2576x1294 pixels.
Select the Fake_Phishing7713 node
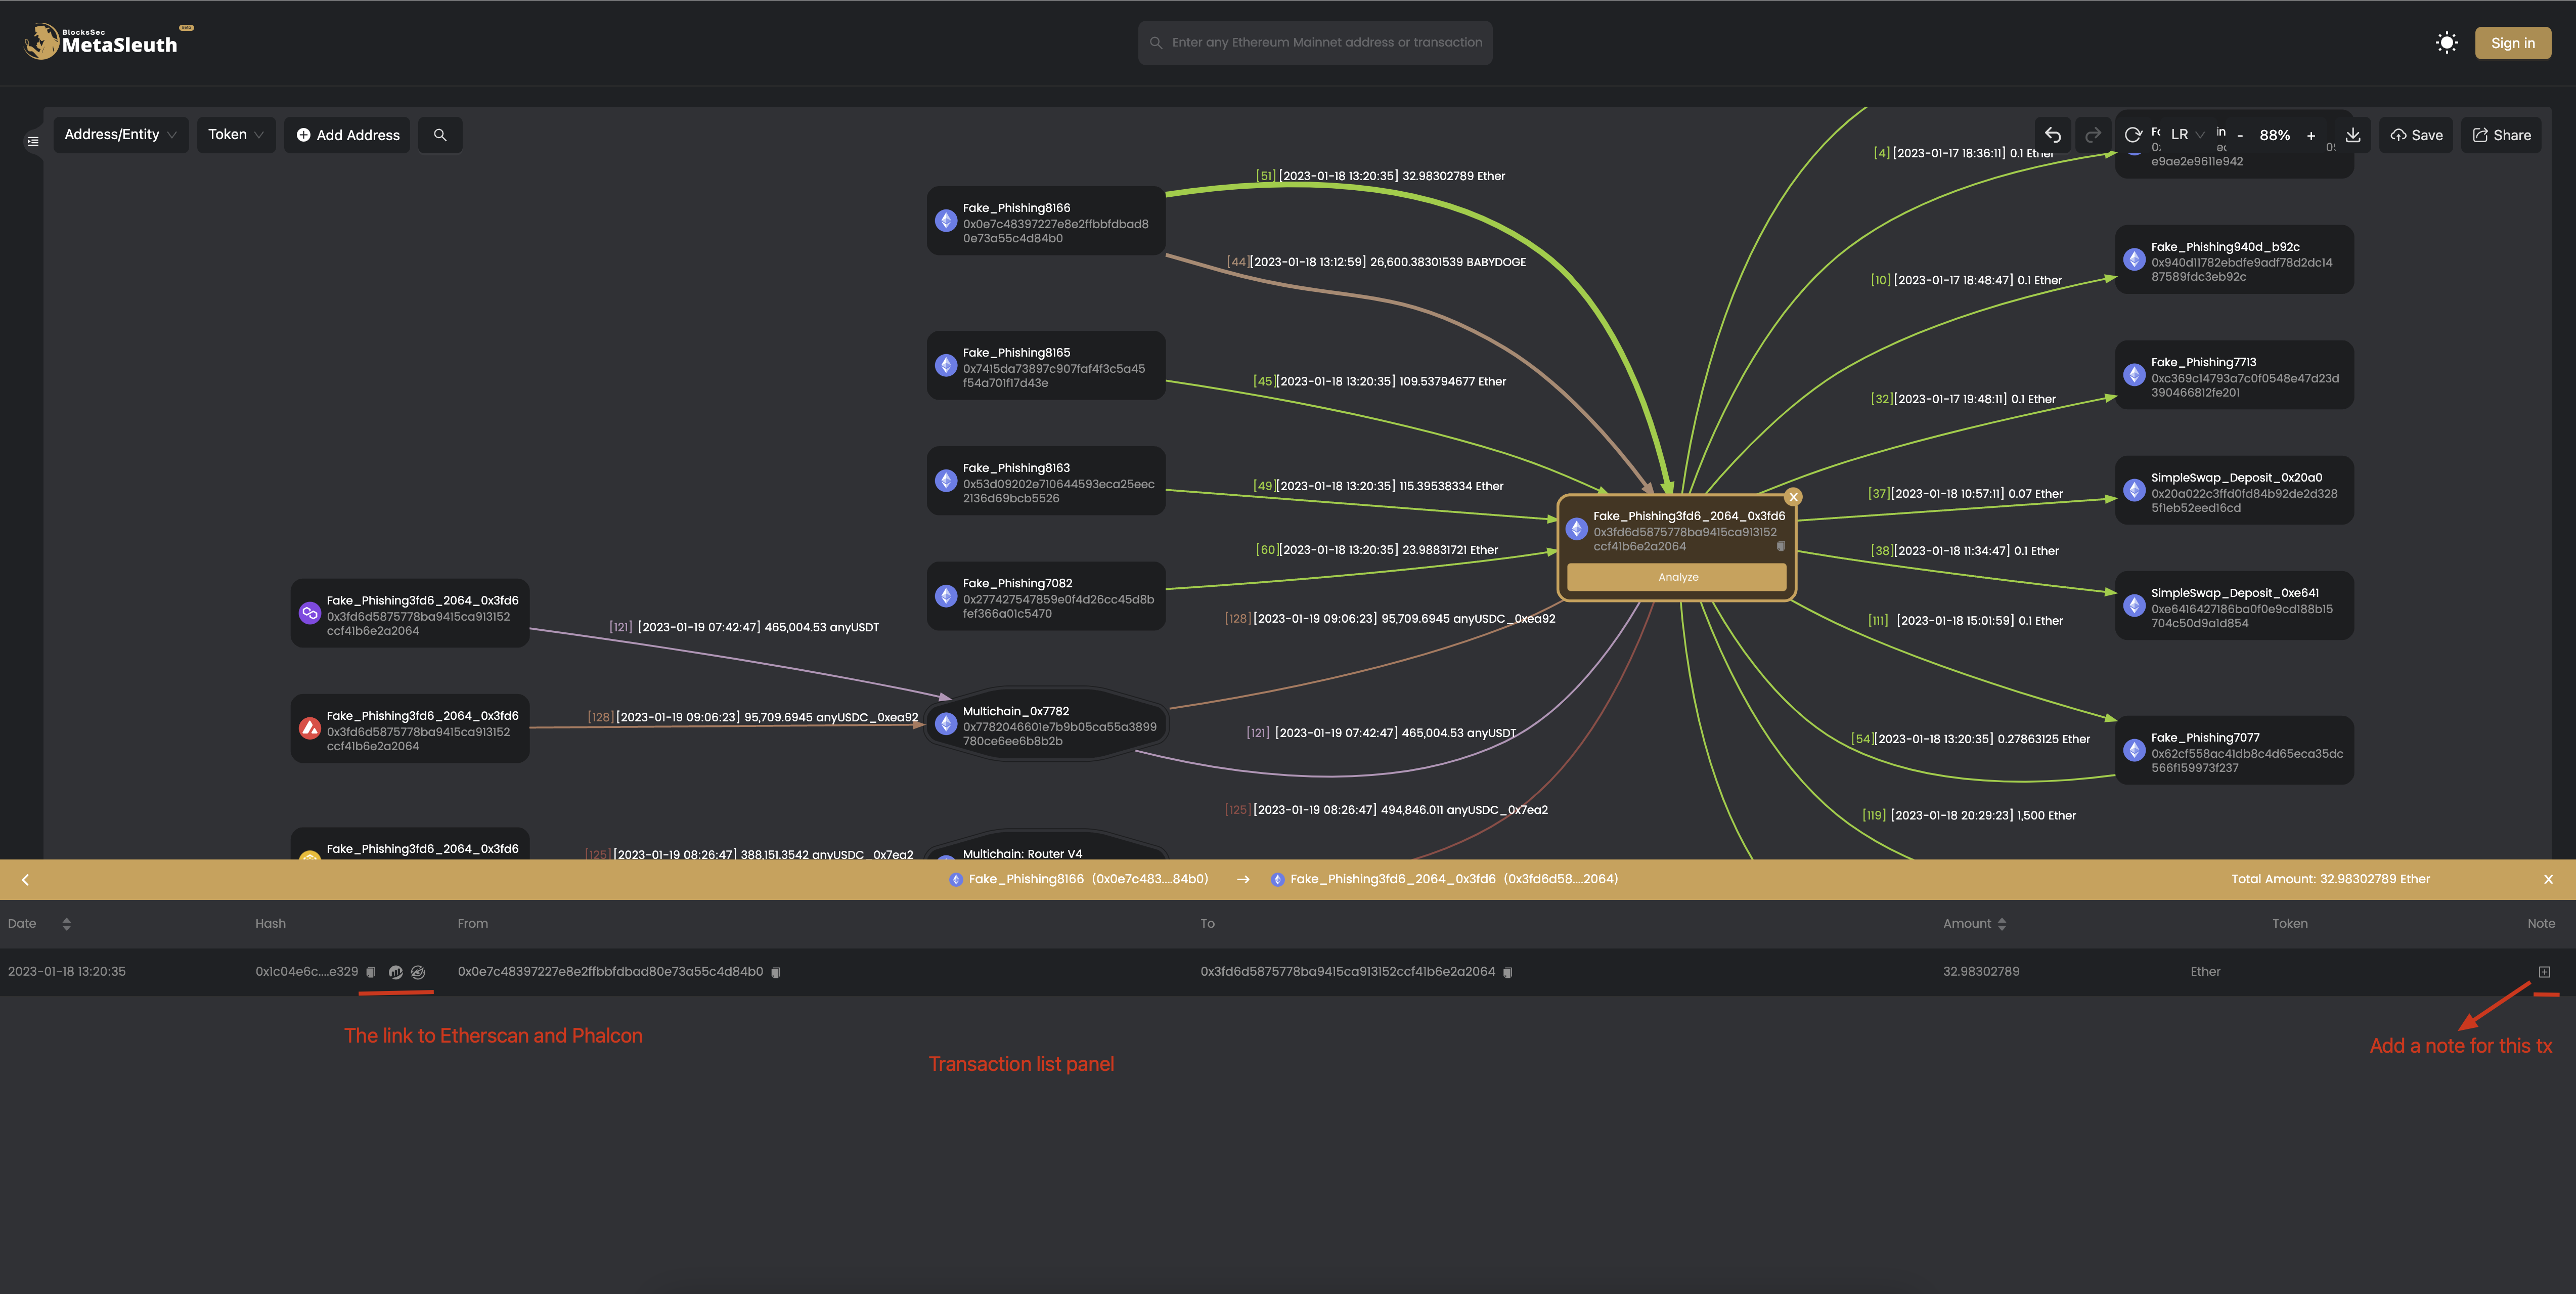point(2234,375)
